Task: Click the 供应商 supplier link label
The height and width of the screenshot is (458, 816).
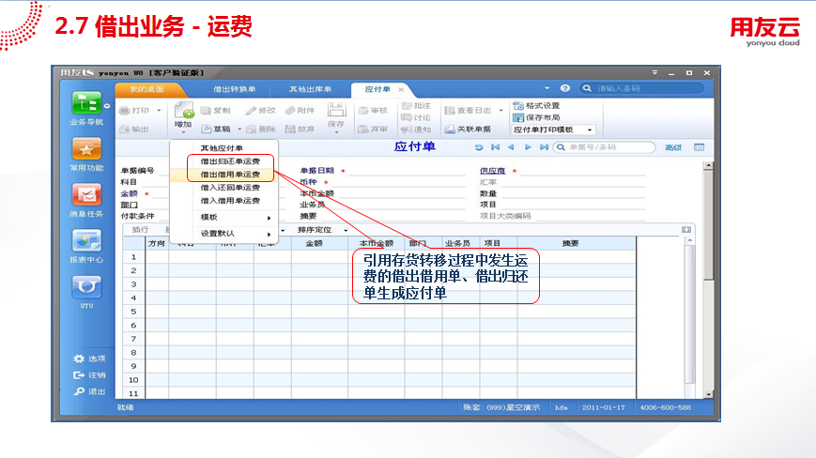Action: click(x=492, y=171)
